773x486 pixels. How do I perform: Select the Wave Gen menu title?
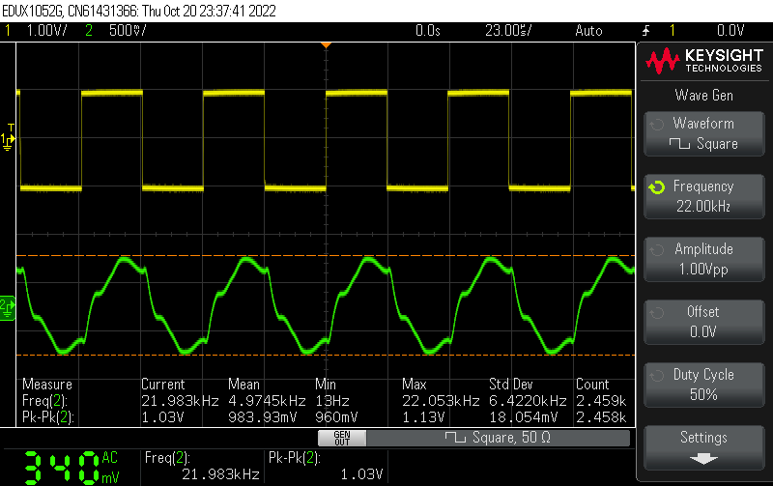(703, 95)
